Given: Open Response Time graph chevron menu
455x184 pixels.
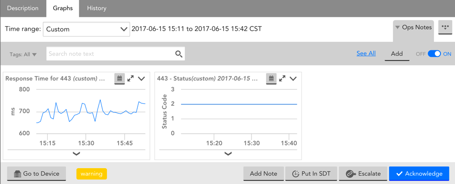Looking at the screenshot, I should 141,78.
